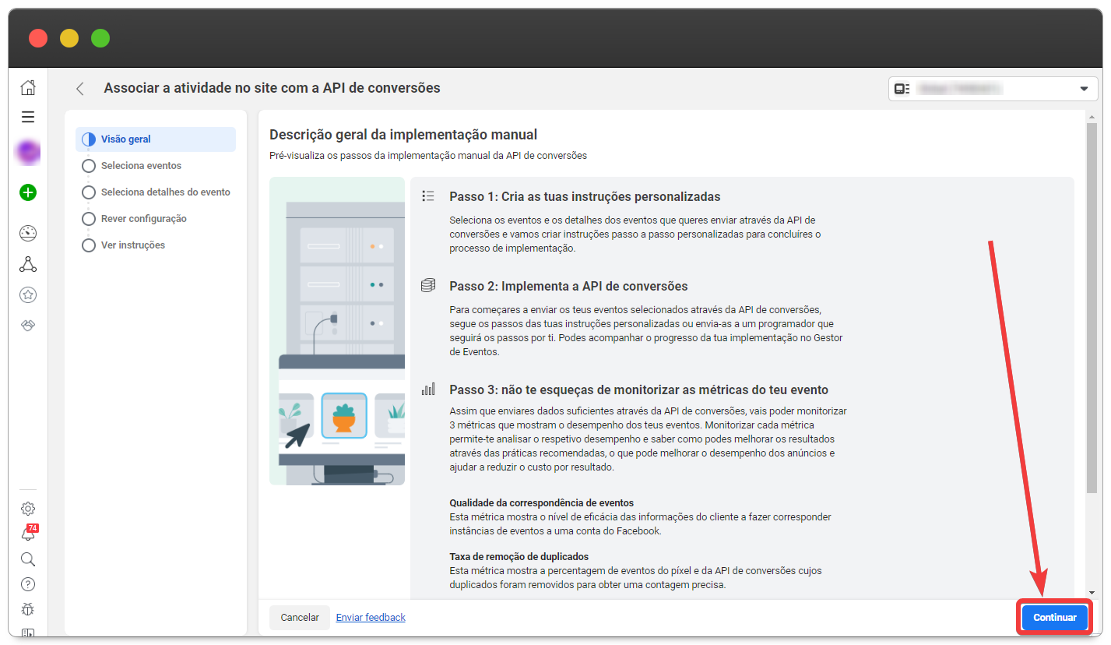Open the 'Enviar feedback' link

pos(371,618)
